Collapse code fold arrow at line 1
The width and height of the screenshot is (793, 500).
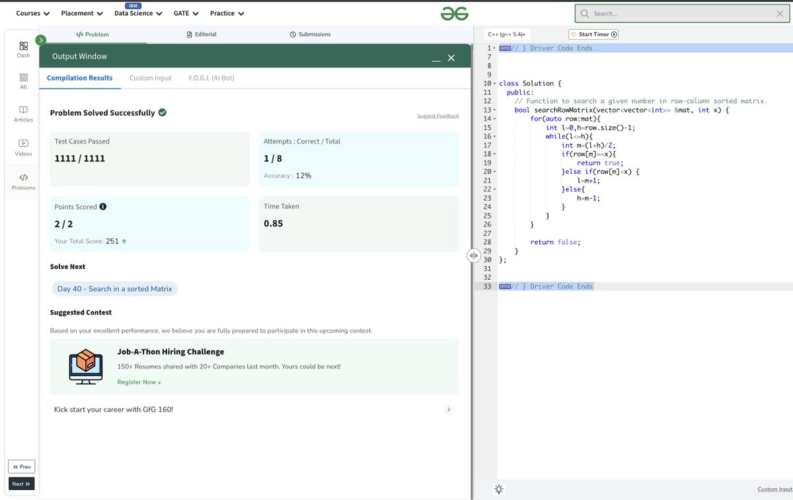point(494,48)
